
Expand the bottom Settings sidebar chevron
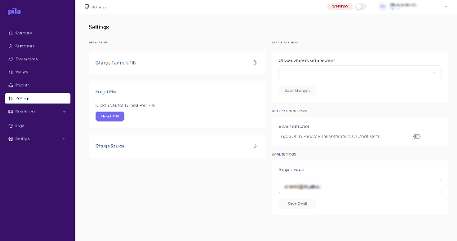click(64, 139)
